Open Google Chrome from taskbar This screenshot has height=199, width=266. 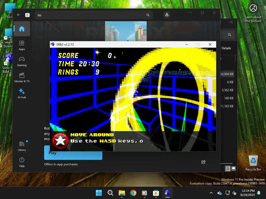pyautogui.click(x=133, y=193)
